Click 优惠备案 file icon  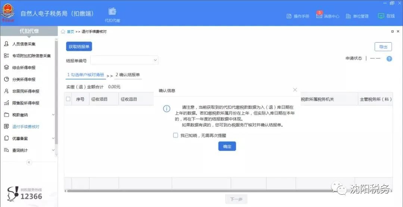pos(6,139)
